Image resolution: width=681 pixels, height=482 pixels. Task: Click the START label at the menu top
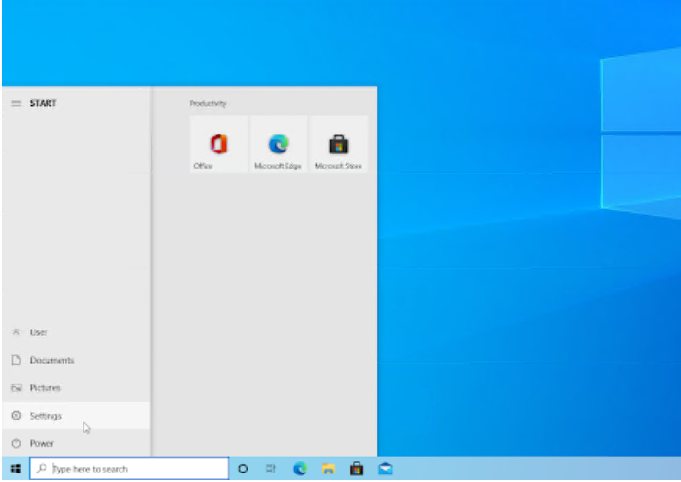click(43, 103)
